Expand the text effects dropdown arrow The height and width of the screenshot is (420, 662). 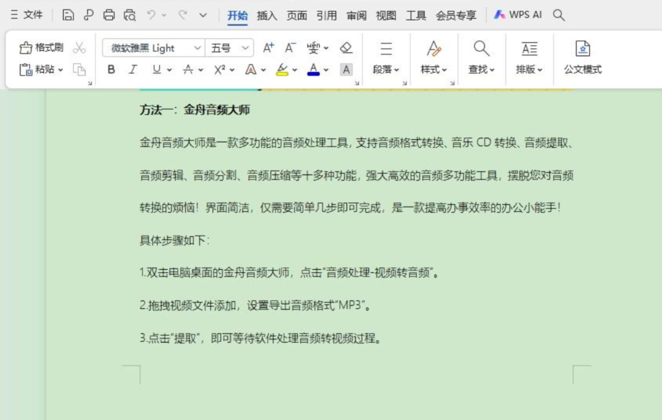tap(264, 70)
